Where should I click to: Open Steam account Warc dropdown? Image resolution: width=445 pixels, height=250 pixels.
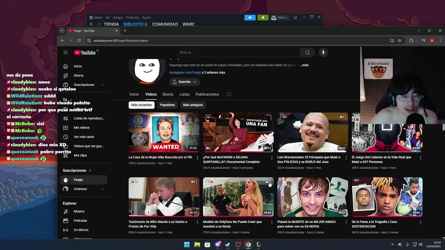(280, 17)
